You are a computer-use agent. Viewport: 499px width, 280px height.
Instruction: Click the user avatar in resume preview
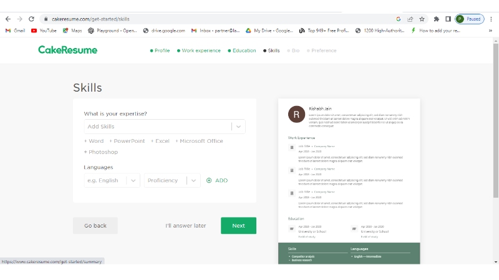tap(296, 114)
